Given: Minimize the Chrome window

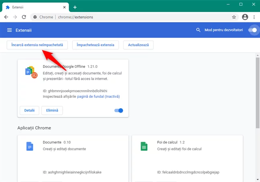Looking at the screenshot, I should click(228, 4).
